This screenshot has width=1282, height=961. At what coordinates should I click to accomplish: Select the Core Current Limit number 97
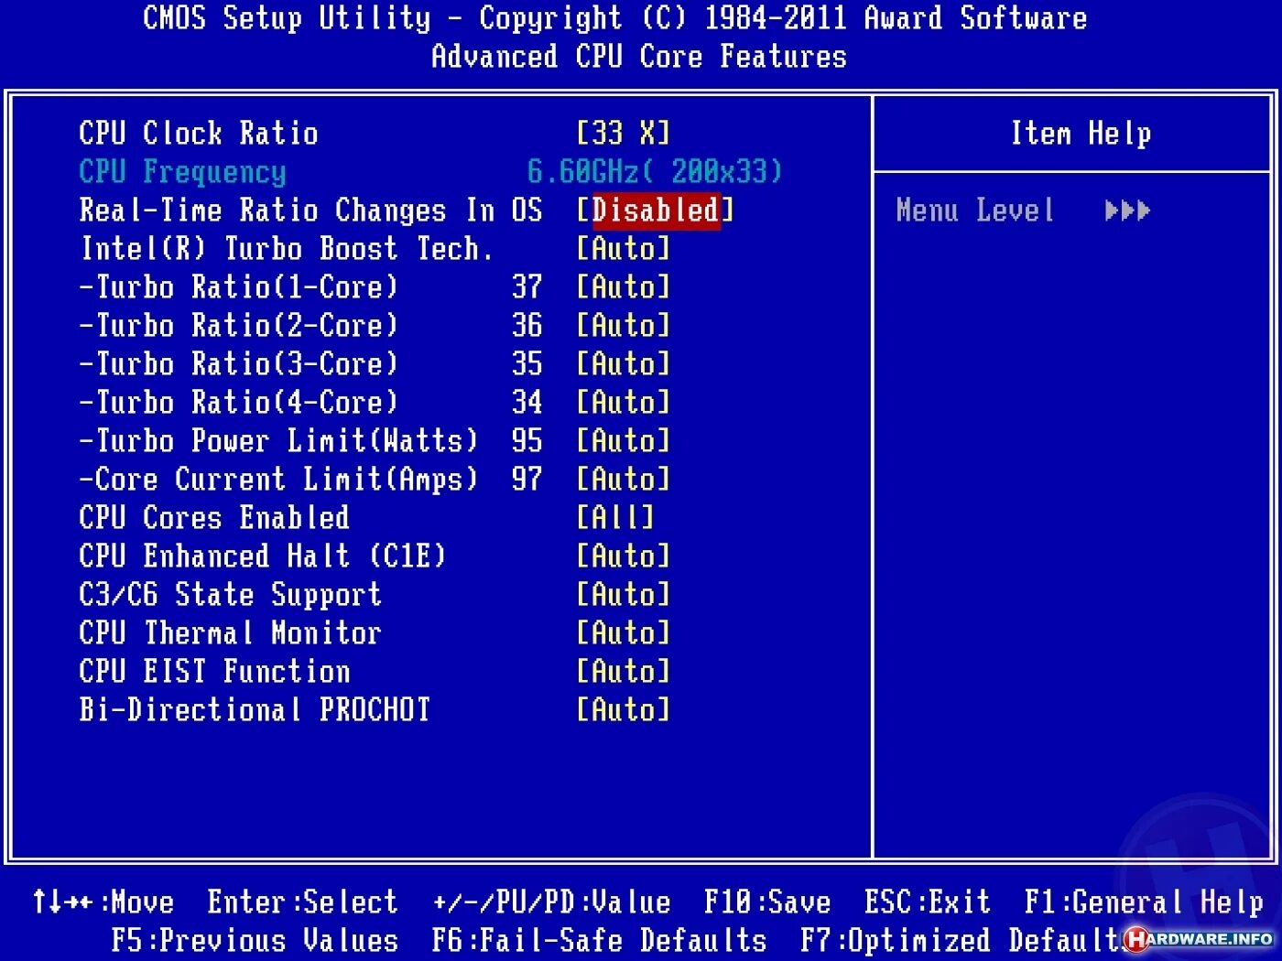[x=527, y=480]
